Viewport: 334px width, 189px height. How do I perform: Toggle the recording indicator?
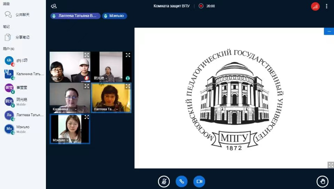pos(201,6)
